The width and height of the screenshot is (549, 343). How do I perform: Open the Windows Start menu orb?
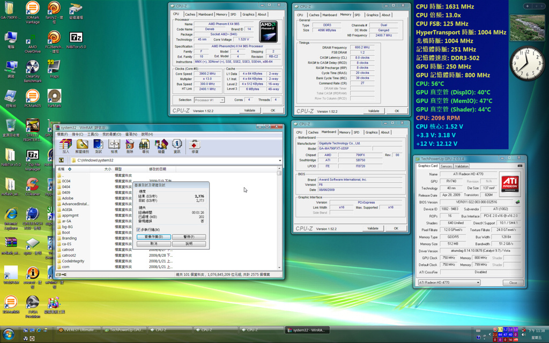pyautogui.click(x=9, y=334)
